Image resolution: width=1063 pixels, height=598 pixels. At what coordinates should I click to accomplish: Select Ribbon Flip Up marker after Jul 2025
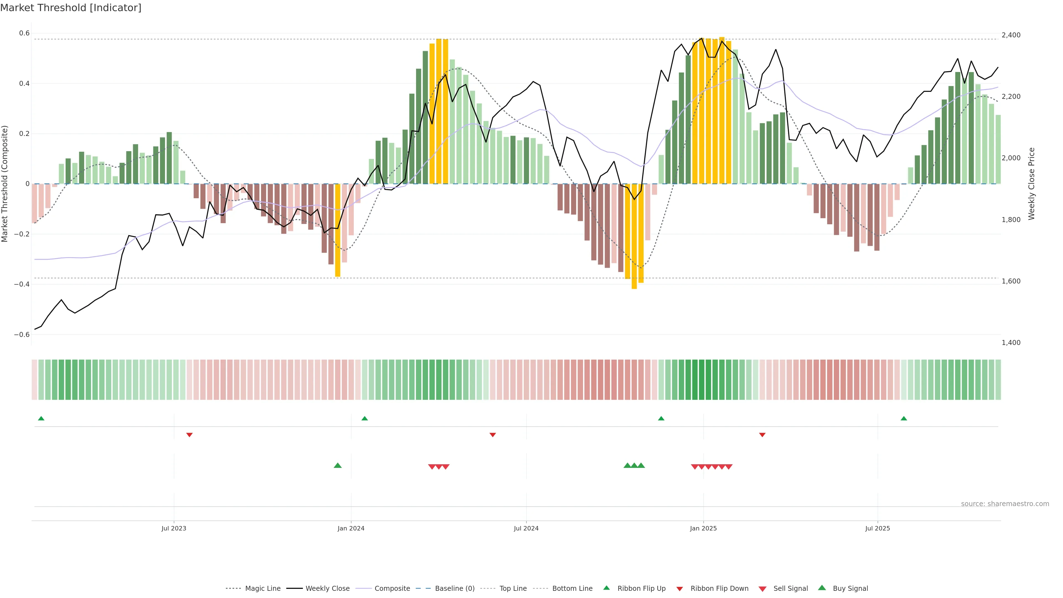[904, 419]
